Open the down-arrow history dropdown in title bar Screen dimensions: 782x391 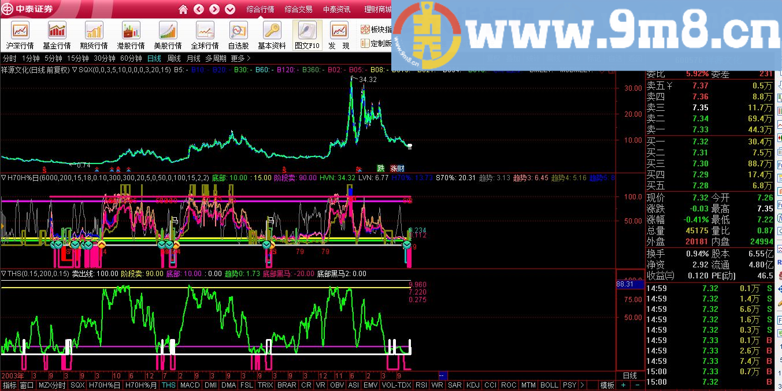(230, 9)
